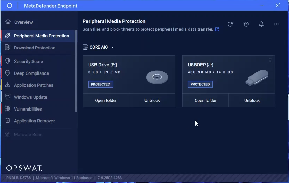The image size is (289, 183).
Task: Unblock the USBDEP (J:) drive
Action: [x=252, y=101]
